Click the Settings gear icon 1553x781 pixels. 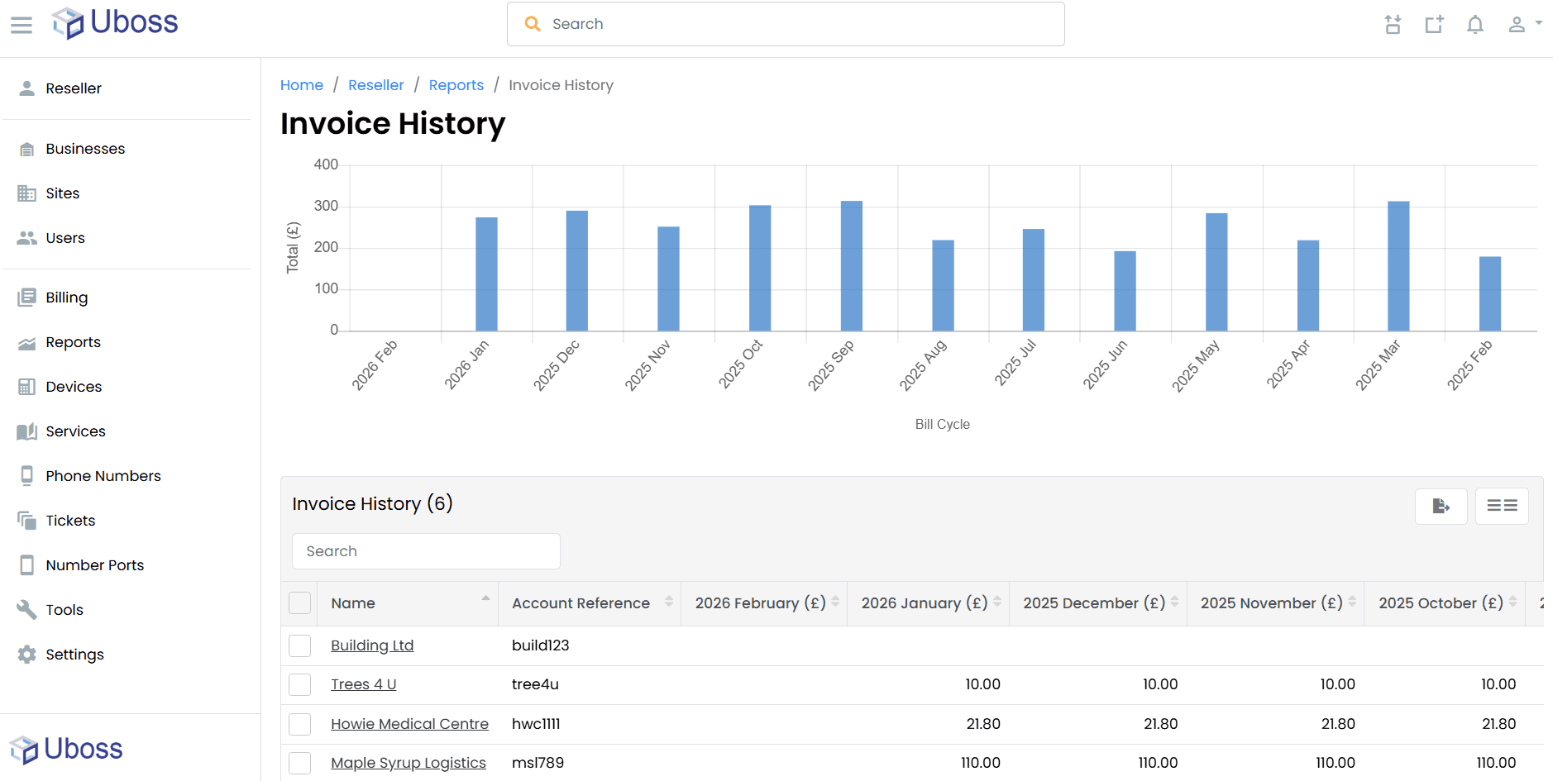click(x=27, y=655)
